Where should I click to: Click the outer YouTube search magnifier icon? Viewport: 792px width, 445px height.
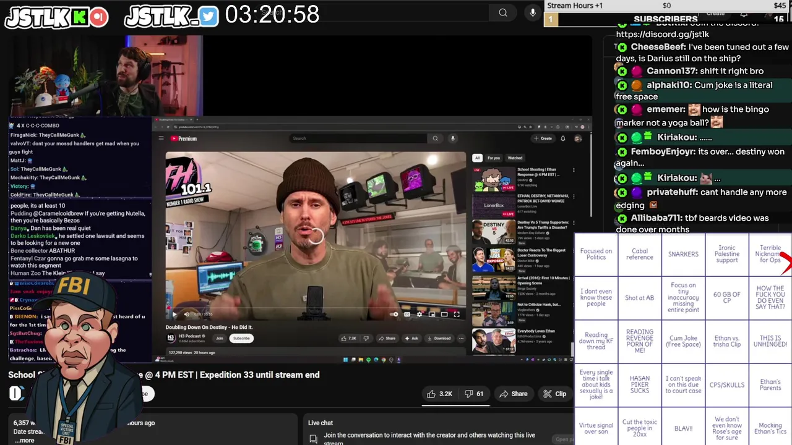[503, 12]
